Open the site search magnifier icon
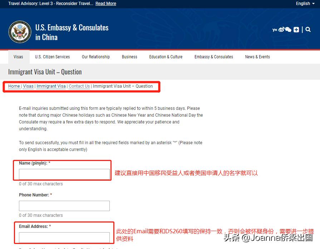This screenshot has width=320, height=249. [x=308, y=30]
